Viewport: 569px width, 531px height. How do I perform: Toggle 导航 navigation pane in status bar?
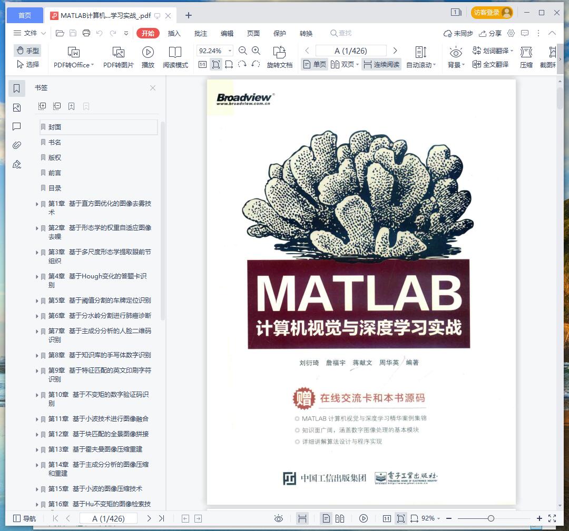[24, 518]
